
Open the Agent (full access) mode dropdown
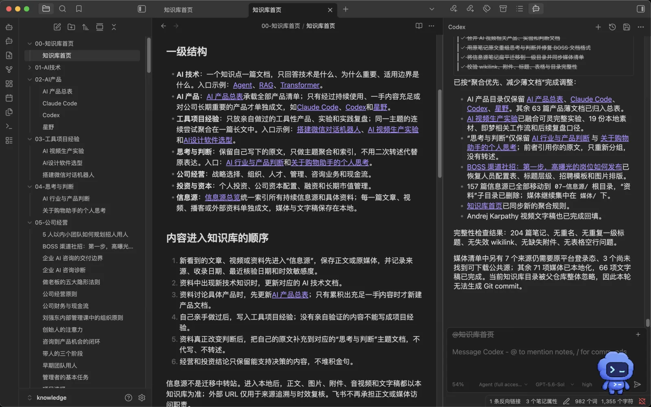pos(503,384)
